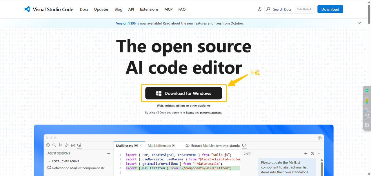Dismiss the version announcement banner
Viewport: 371px width, 176px height.
click(x=360, y=23)
